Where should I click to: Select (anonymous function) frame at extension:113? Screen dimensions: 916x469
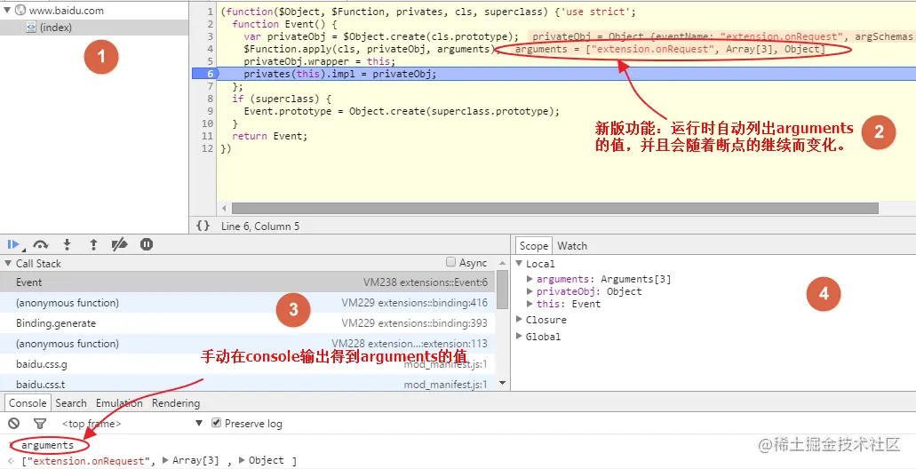(x=248, y=344)
